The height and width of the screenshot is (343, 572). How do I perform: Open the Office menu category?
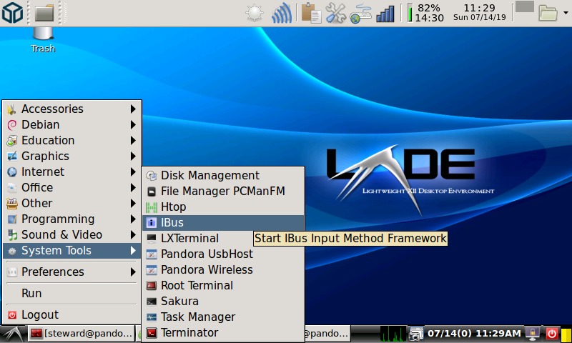[71, 187]
